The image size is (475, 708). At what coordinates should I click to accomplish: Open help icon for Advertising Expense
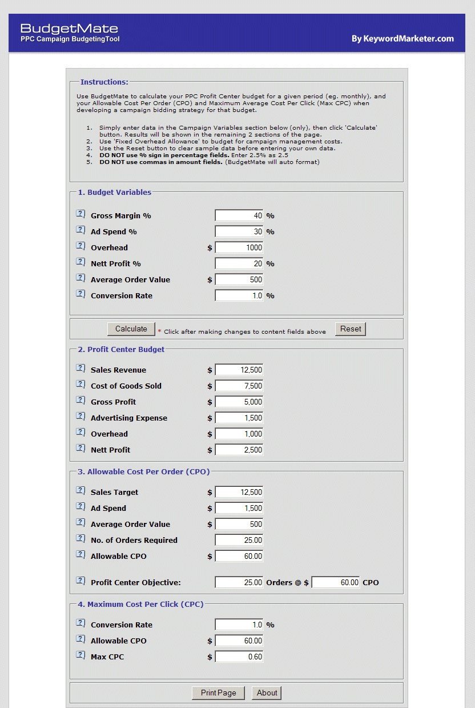80,417
